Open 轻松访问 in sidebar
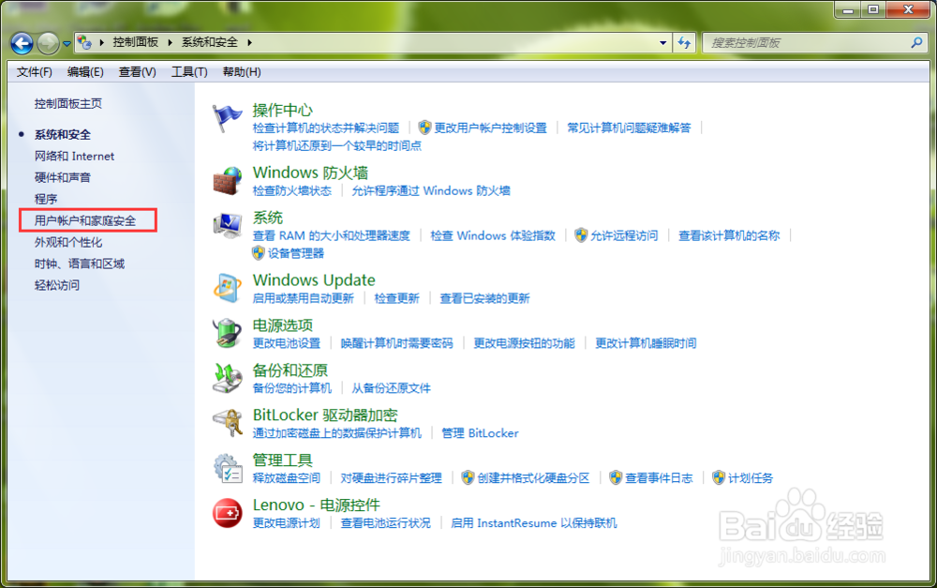Screen dimensions: 937x588 [x=57, y=285]
